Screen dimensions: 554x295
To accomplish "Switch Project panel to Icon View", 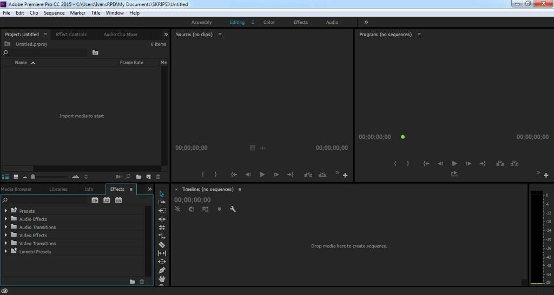I will (16, 177).
